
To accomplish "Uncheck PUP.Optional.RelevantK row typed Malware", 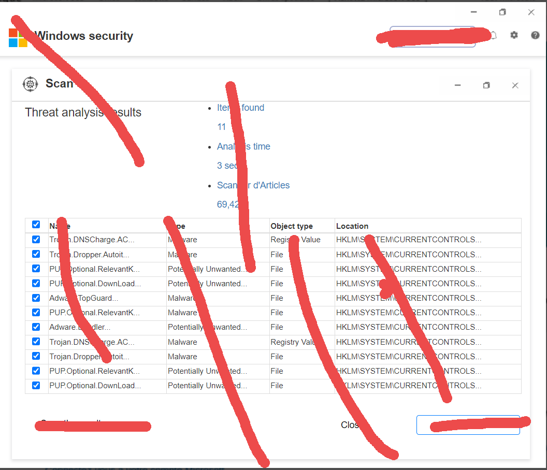I will tap(36, 313).
